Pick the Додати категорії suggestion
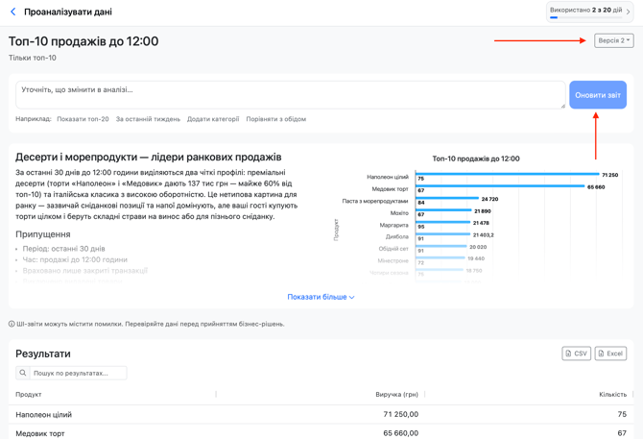The height and width of the screenshot is (439, 643). click(x=213, y=119)
